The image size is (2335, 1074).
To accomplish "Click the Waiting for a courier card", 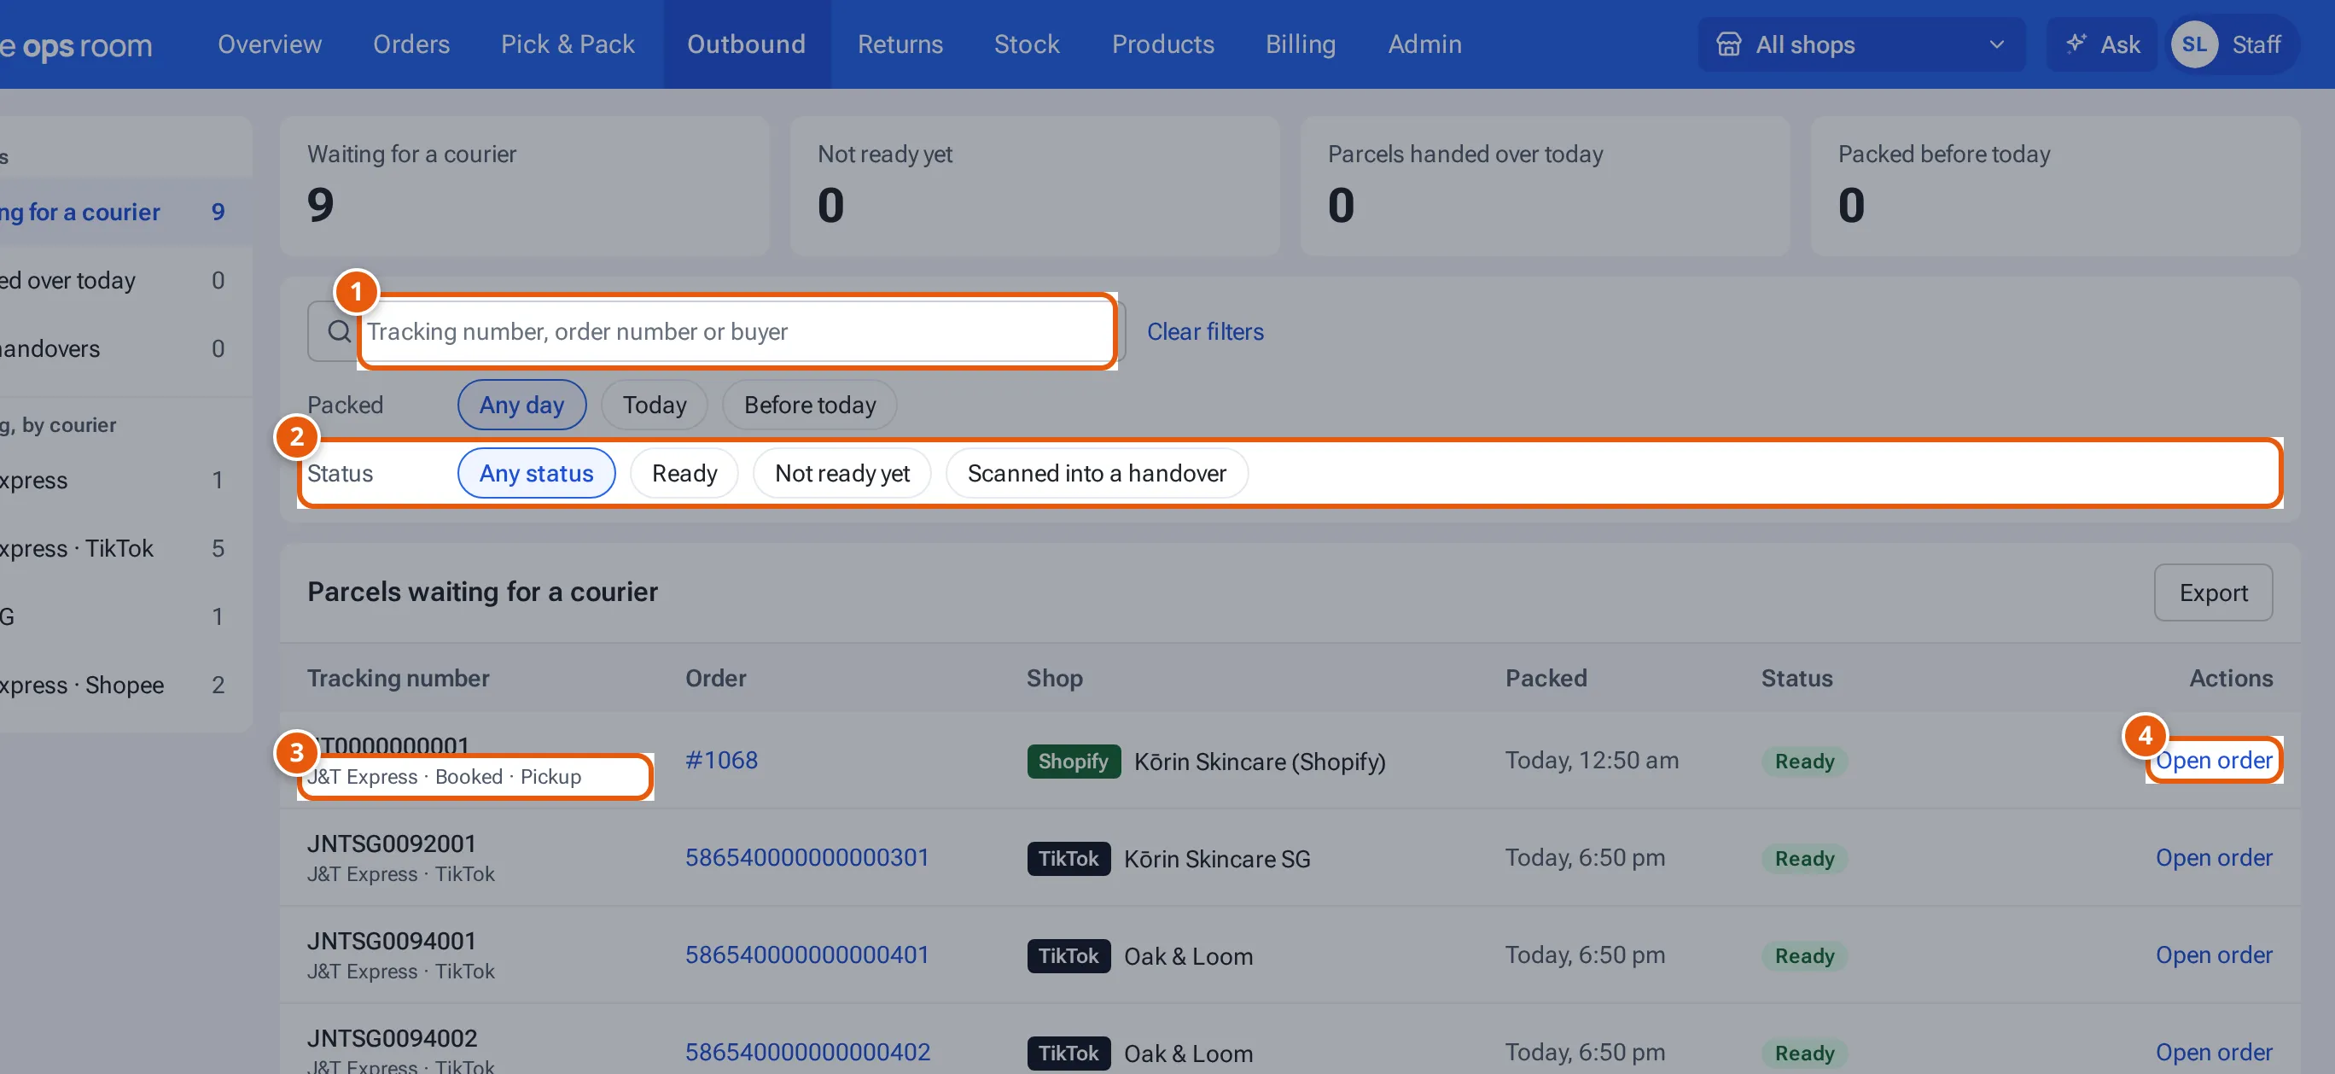I will 524,186.
